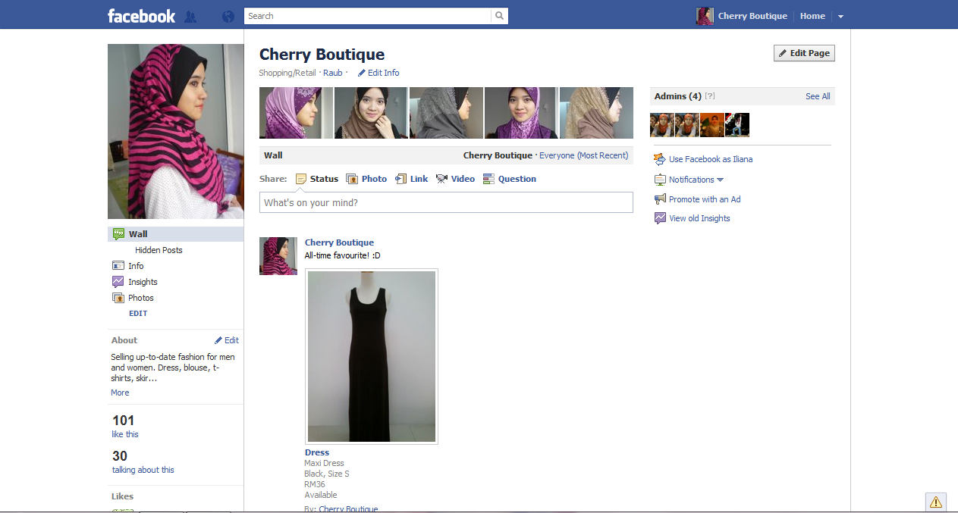Click the Home link in top bar
Viewport: 958px width, 513px height.
(x=812, y=16)
